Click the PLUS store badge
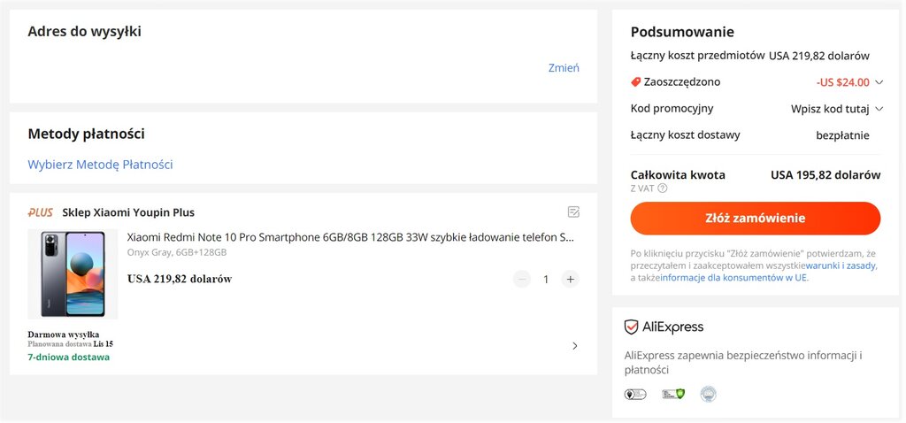The height and width of the screenshot is (423, 906). [40, 212]
